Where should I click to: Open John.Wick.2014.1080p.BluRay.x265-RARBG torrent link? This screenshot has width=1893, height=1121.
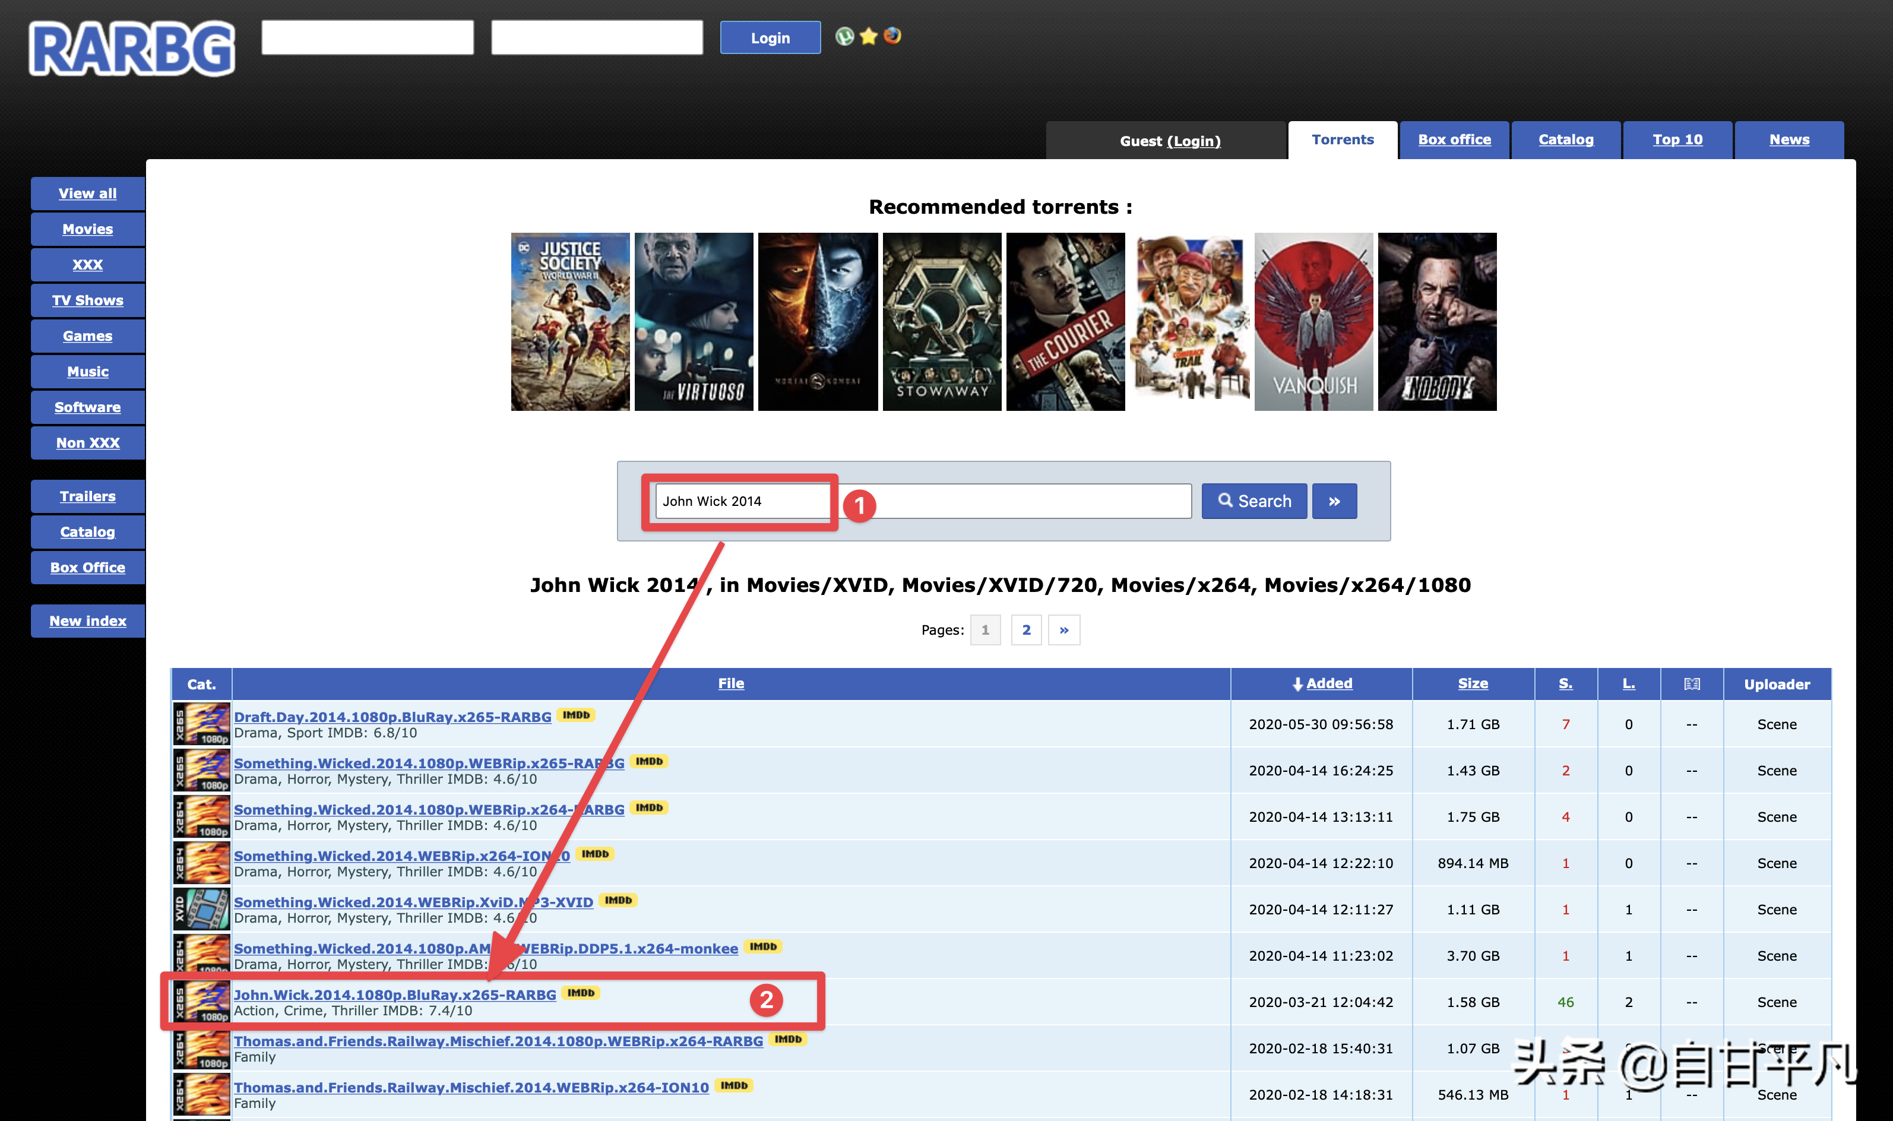(x=394, y=995)
